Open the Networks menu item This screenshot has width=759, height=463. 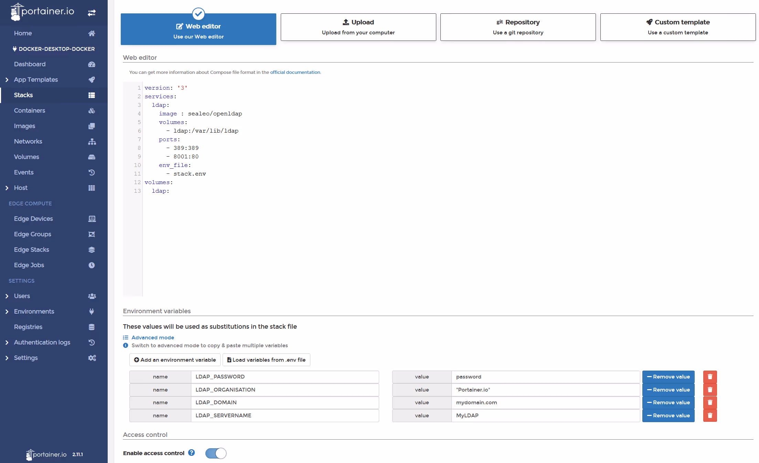pyautogui.click(x=54, y=142)
